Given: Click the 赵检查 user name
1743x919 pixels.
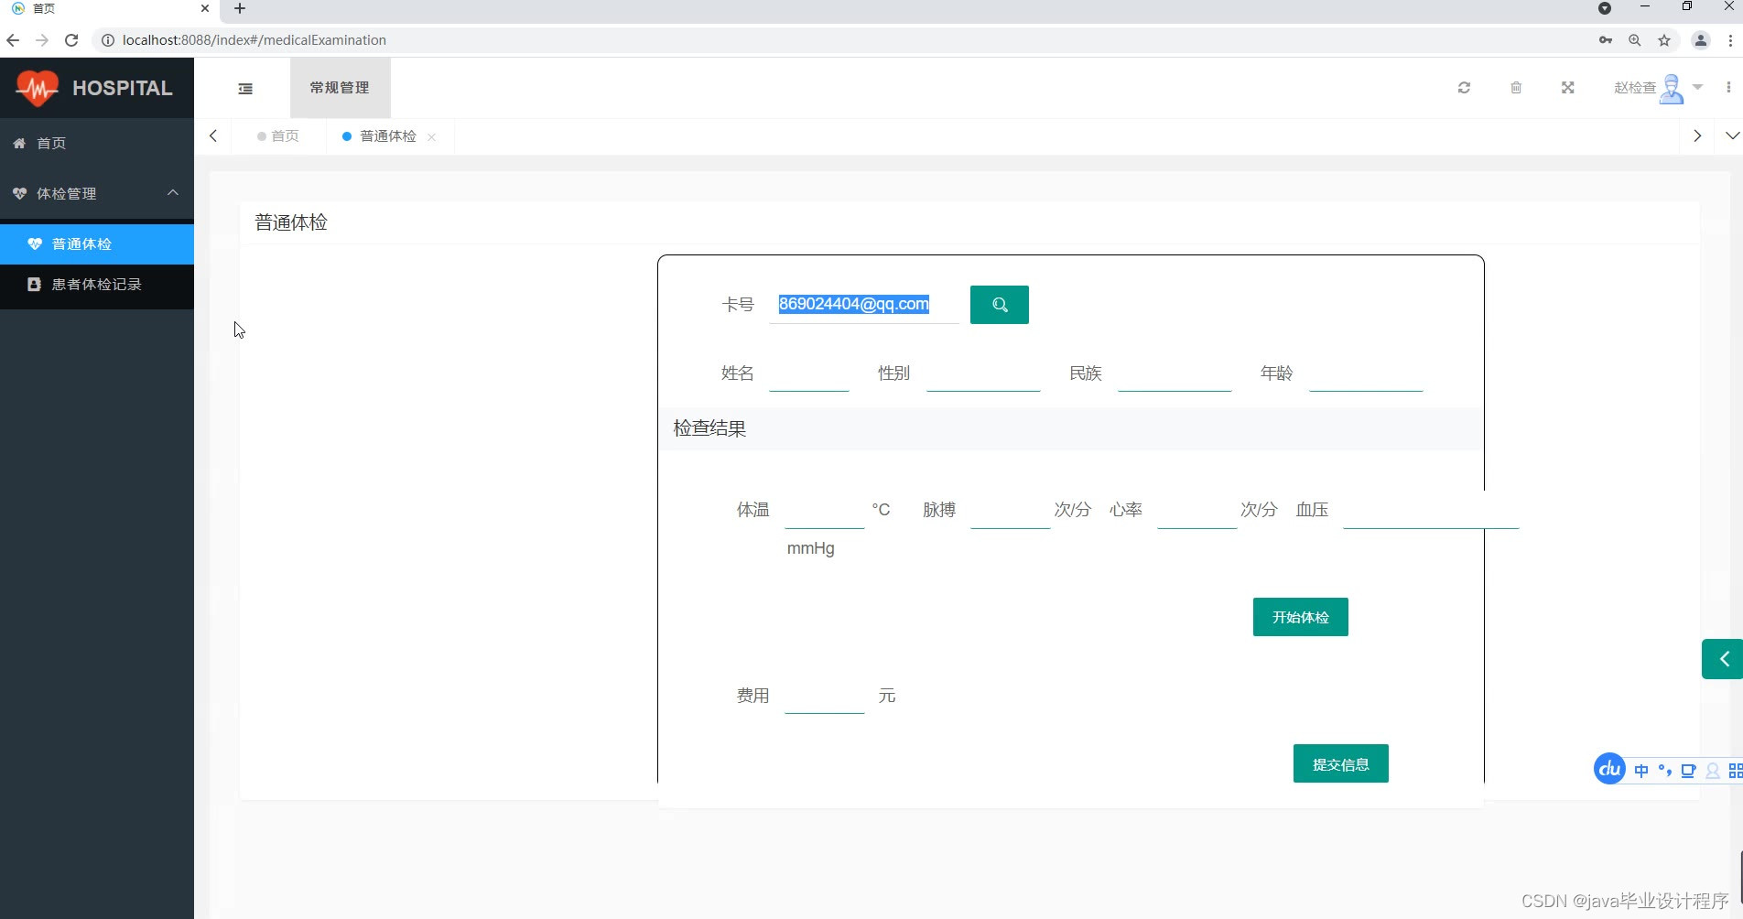Looking at the screenshot, I should point(1635,88).
